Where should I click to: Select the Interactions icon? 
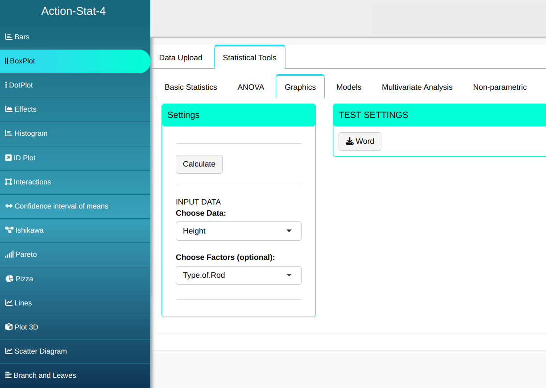click(8, 182)
